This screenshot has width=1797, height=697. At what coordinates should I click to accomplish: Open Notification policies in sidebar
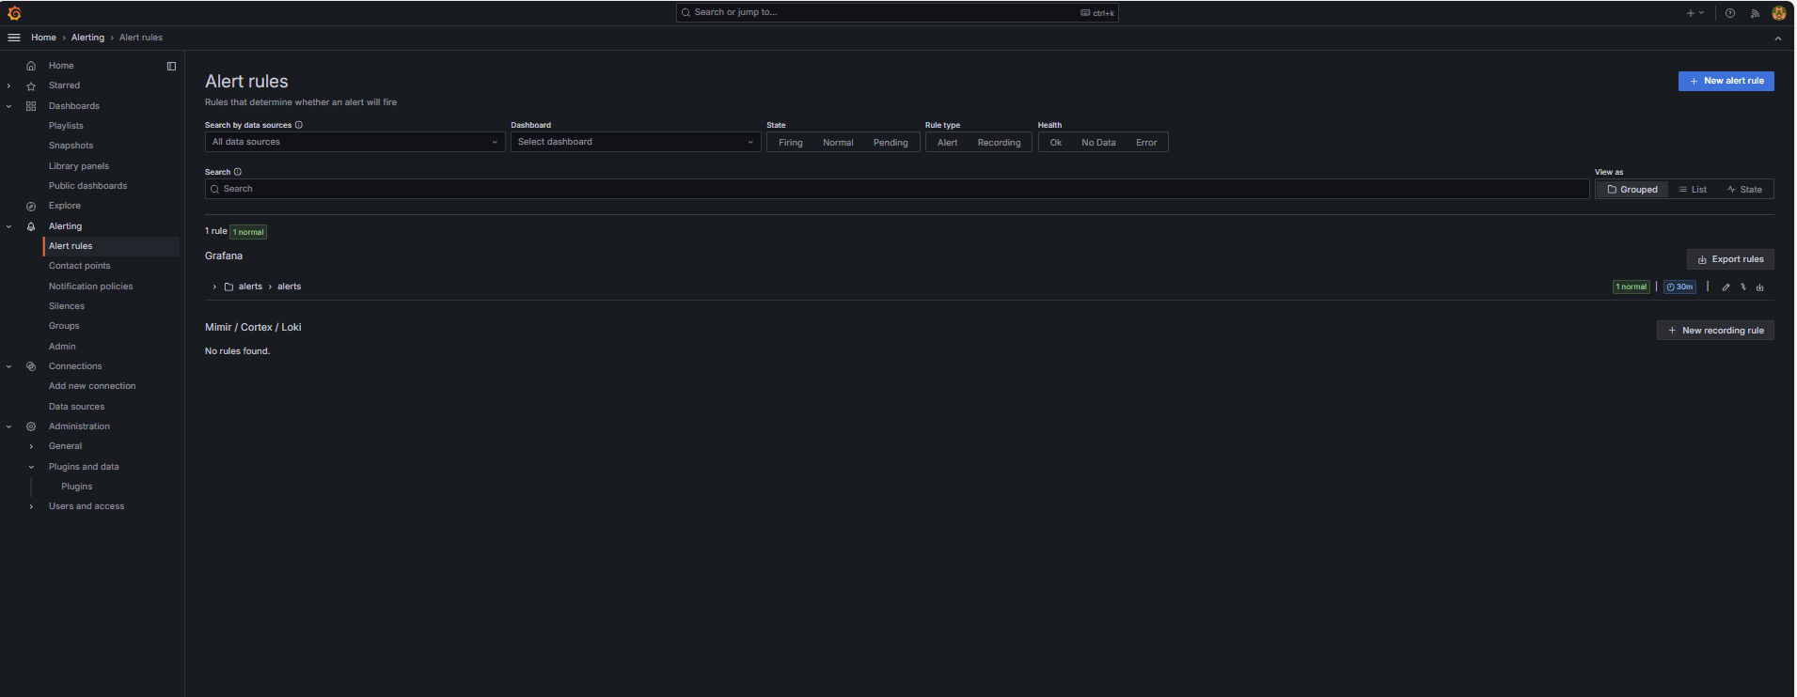[x=91, y=287]
